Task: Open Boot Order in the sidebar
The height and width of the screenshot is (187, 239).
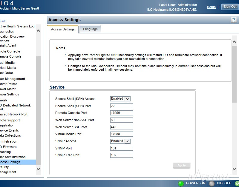Action: (x=6, y=73)
